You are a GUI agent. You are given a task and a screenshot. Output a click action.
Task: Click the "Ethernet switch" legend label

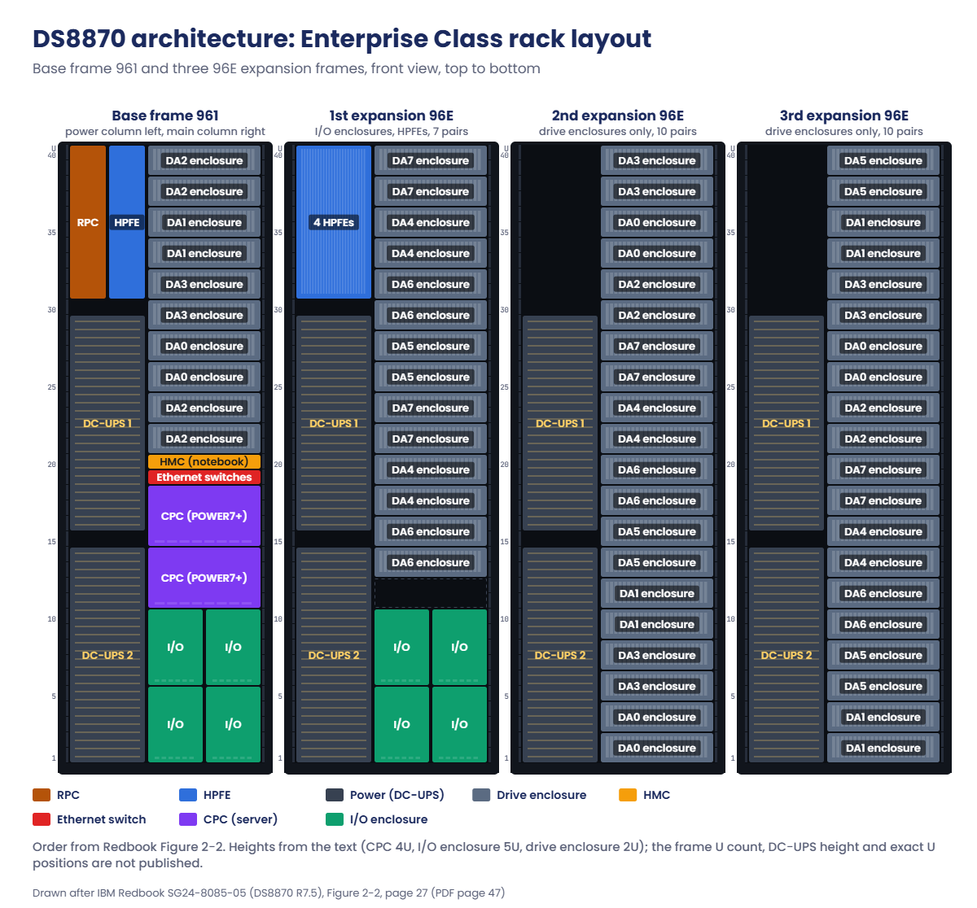(x=102, y=819)
